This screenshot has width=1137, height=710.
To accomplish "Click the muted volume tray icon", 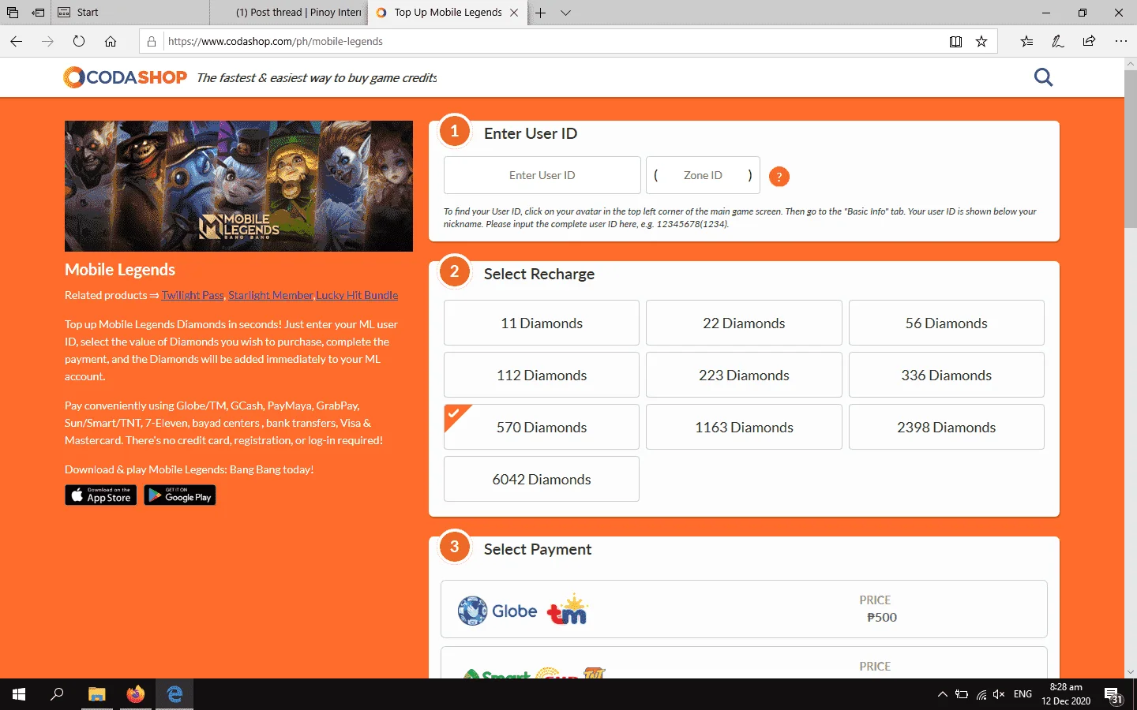I will (999, 694).
